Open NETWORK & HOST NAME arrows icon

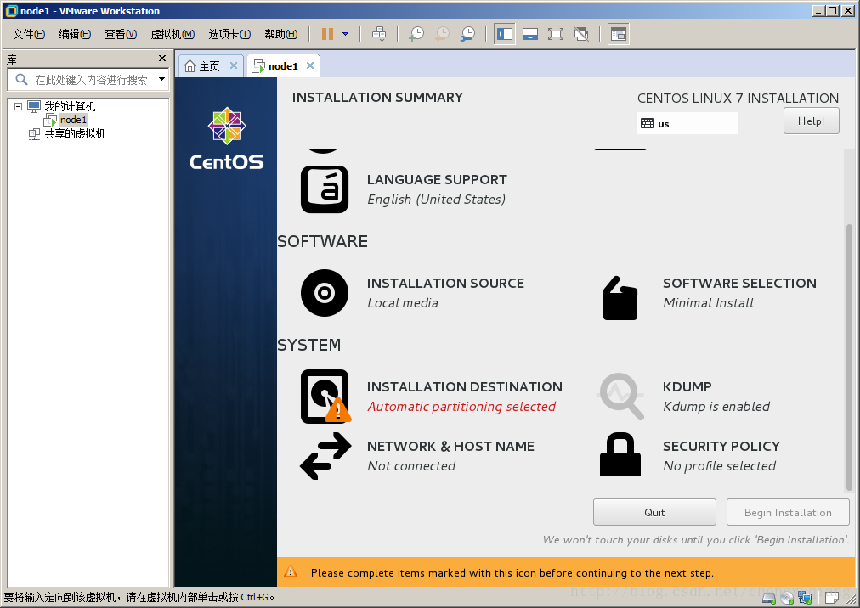pos(325,456)
